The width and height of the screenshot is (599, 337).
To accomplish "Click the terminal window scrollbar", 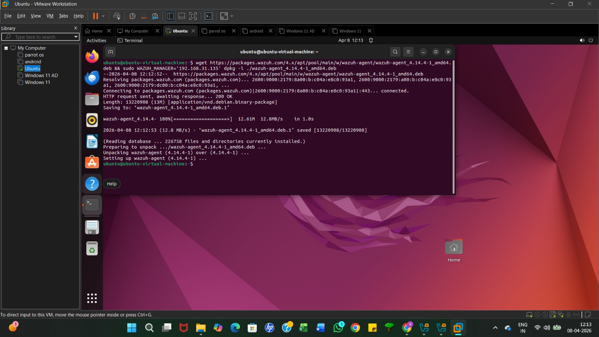I will tap(454, 127).
